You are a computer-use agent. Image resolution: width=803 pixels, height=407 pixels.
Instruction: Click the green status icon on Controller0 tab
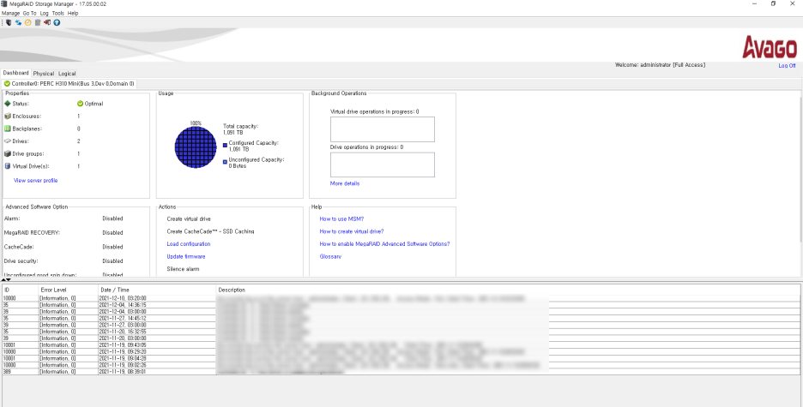[x=7, y=83]
